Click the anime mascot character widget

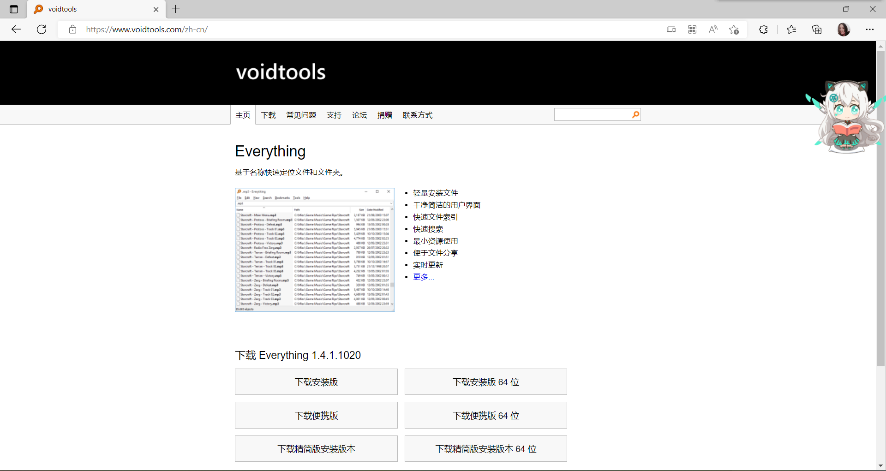845,116
